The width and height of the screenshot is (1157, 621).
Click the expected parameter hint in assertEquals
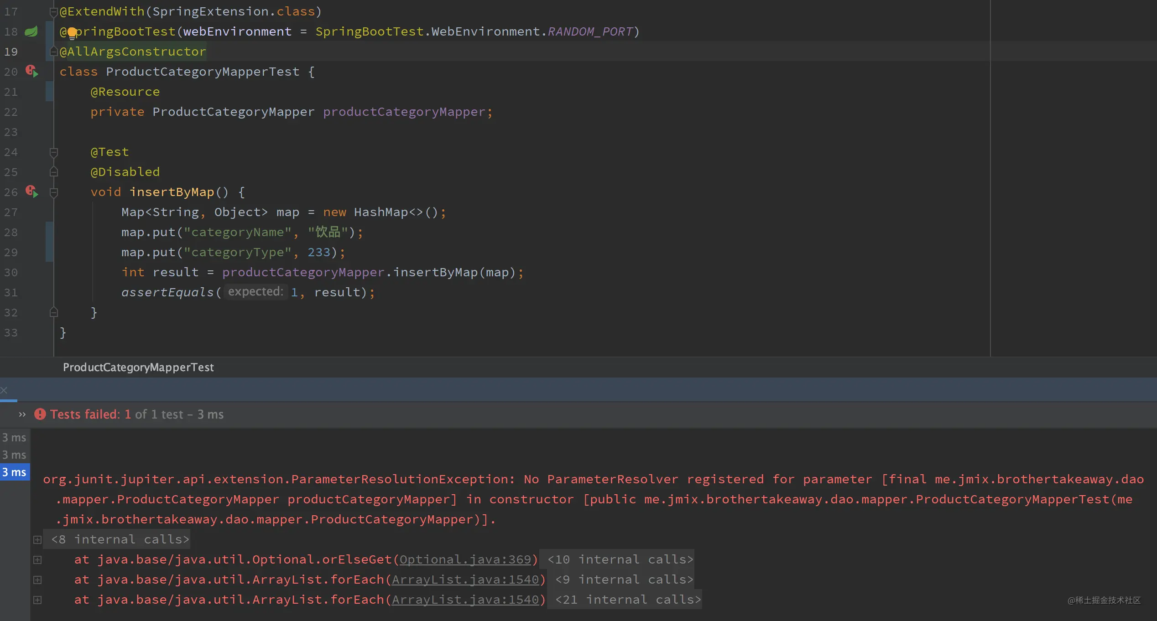click(255, 292)
